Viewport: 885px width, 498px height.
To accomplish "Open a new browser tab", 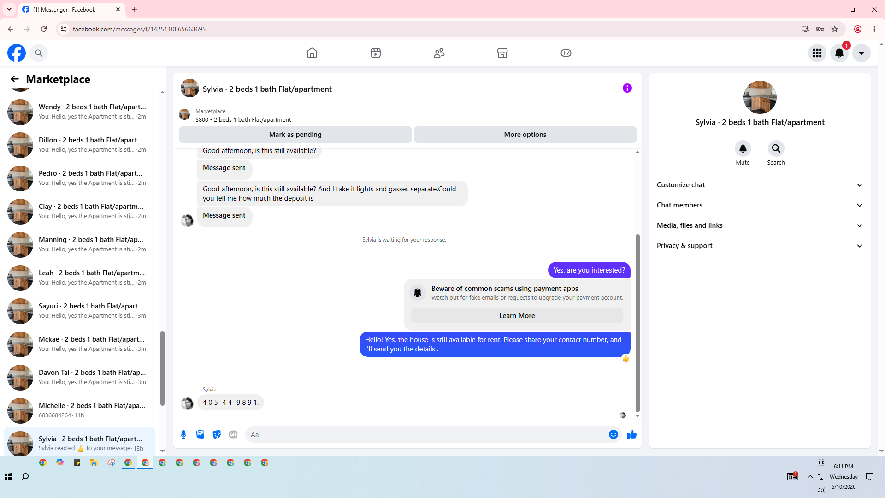I will coord(135,9).
